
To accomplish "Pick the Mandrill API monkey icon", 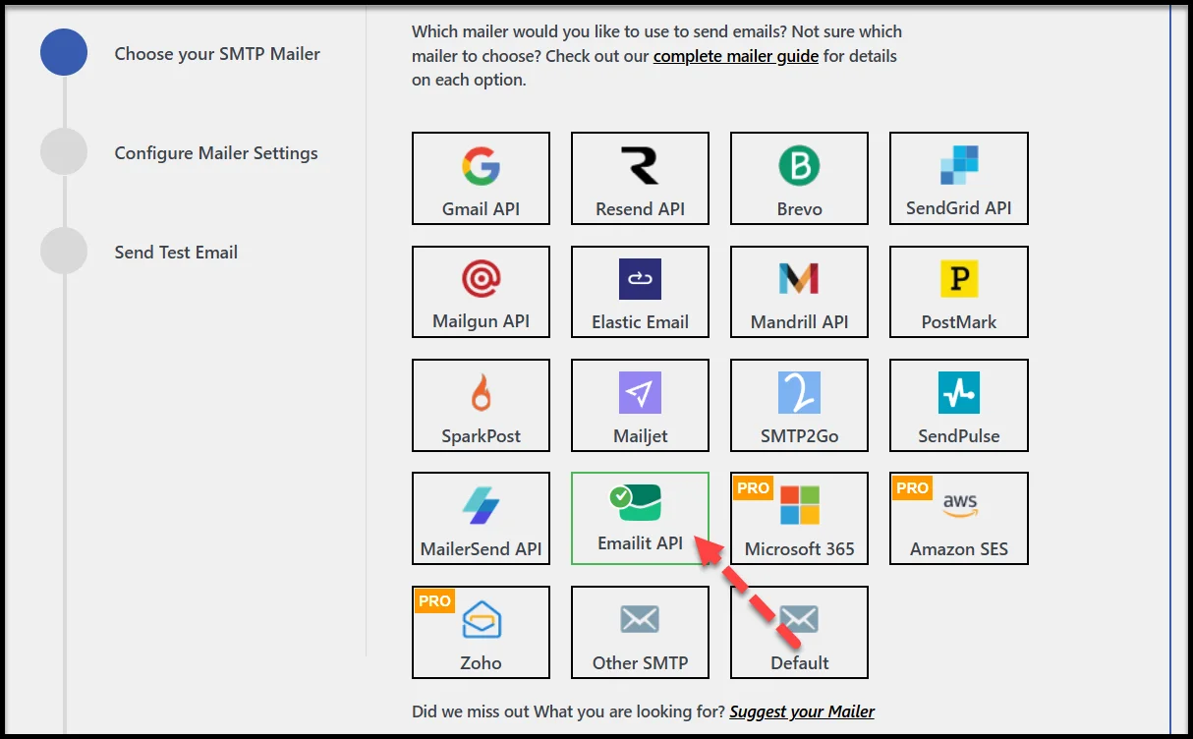I will tap(799, 278).
